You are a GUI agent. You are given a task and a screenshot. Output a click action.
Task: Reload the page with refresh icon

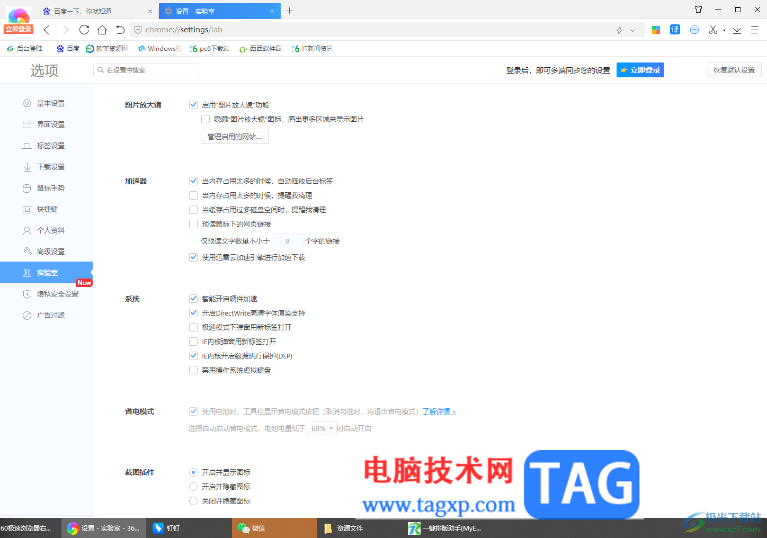[84, 30]
